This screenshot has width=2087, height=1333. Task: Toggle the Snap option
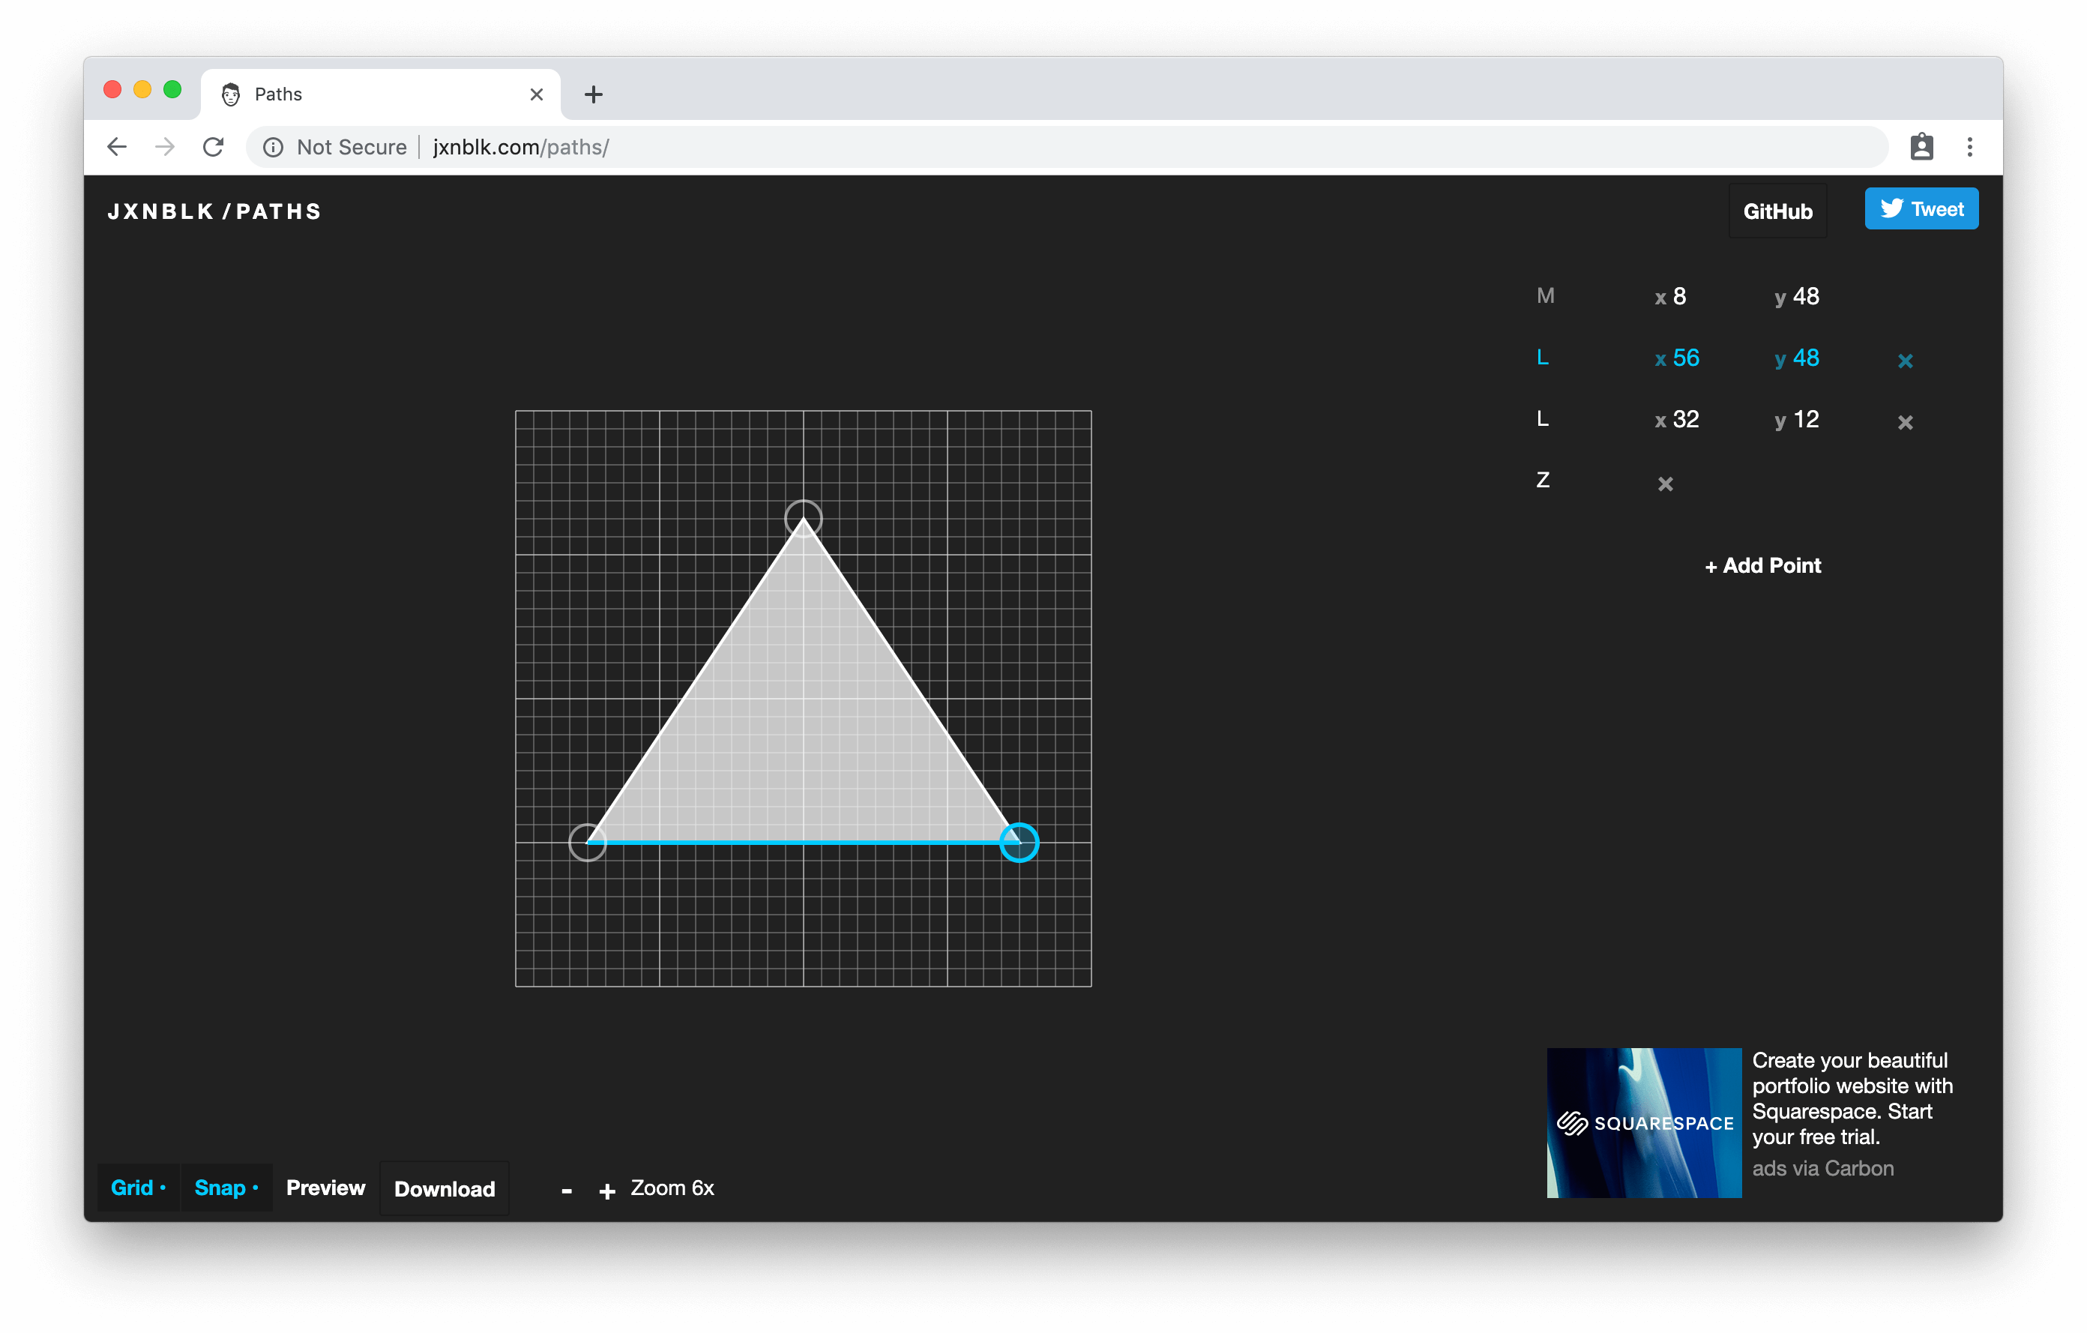click(226, 1188)
